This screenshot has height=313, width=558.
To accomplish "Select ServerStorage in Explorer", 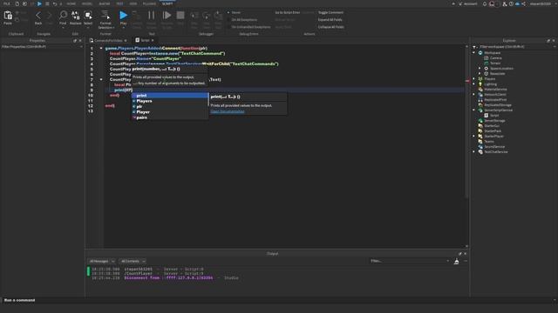I will (x=494, y=121).
